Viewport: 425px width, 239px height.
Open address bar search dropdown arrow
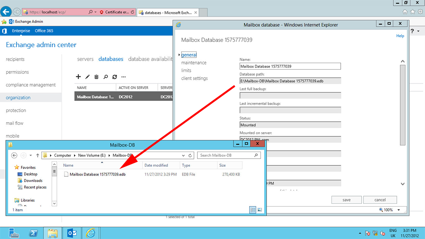(95, 12)
